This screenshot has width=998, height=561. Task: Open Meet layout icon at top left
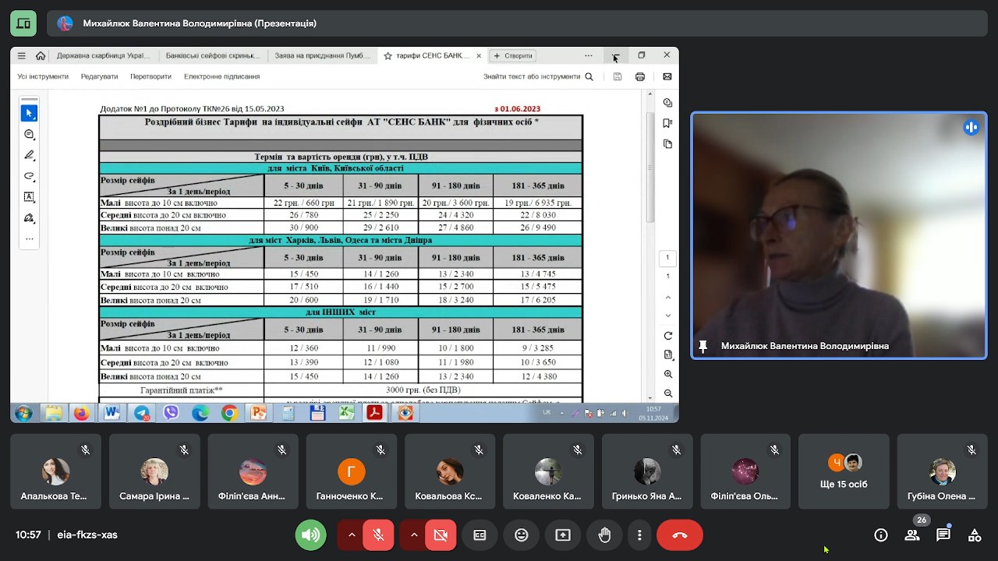[x=23, y=23]
